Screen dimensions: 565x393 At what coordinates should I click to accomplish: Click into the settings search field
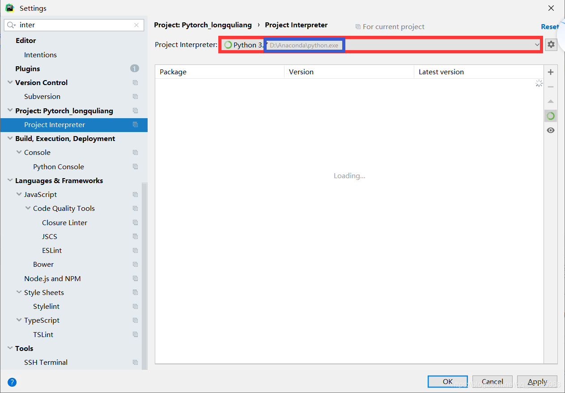coord(74,25)
